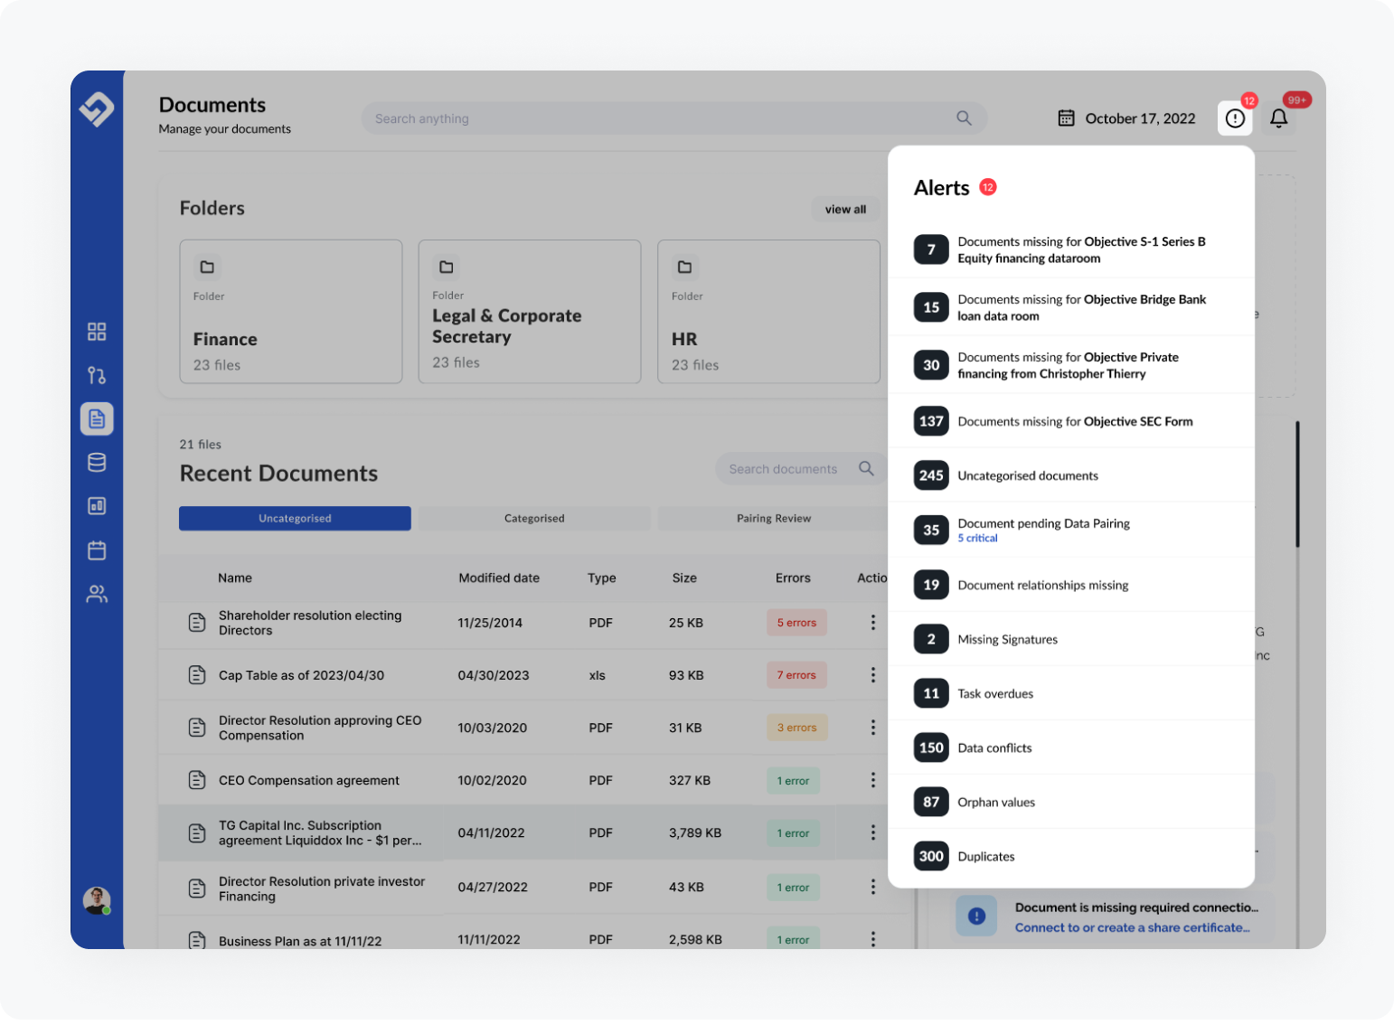Open the user avatar profile

97,900
